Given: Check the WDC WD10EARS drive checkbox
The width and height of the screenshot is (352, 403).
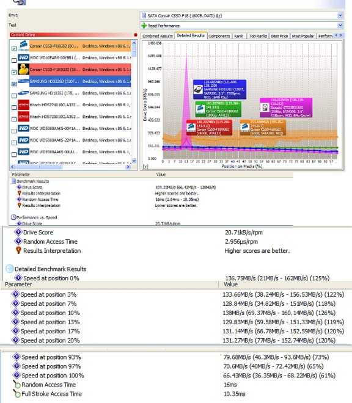Looking at the screenshot, I should 14,60.
